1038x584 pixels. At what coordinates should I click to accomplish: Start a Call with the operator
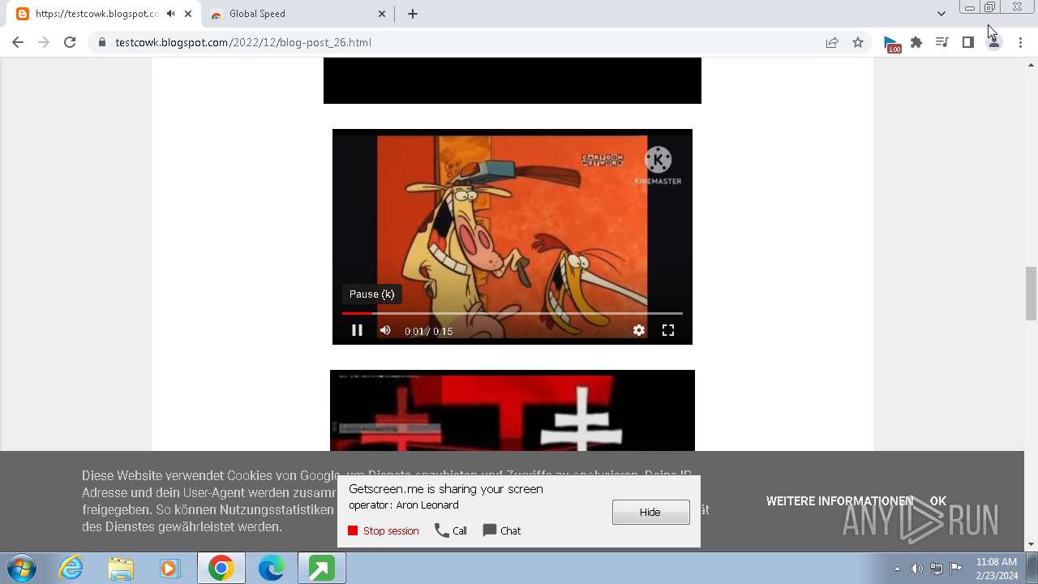point(451,530)
